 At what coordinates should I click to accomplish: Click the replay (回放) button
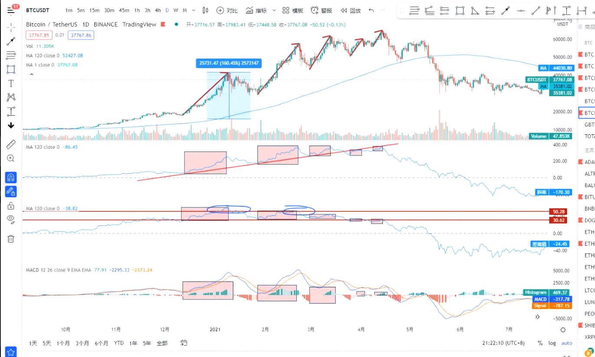click(x=350, y=10)
